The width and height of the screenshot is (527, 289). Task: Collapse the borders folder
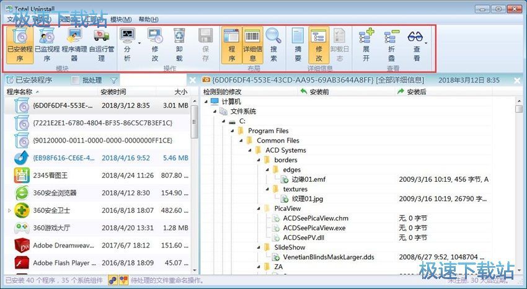pyautogui.click(x=259, y=160)
